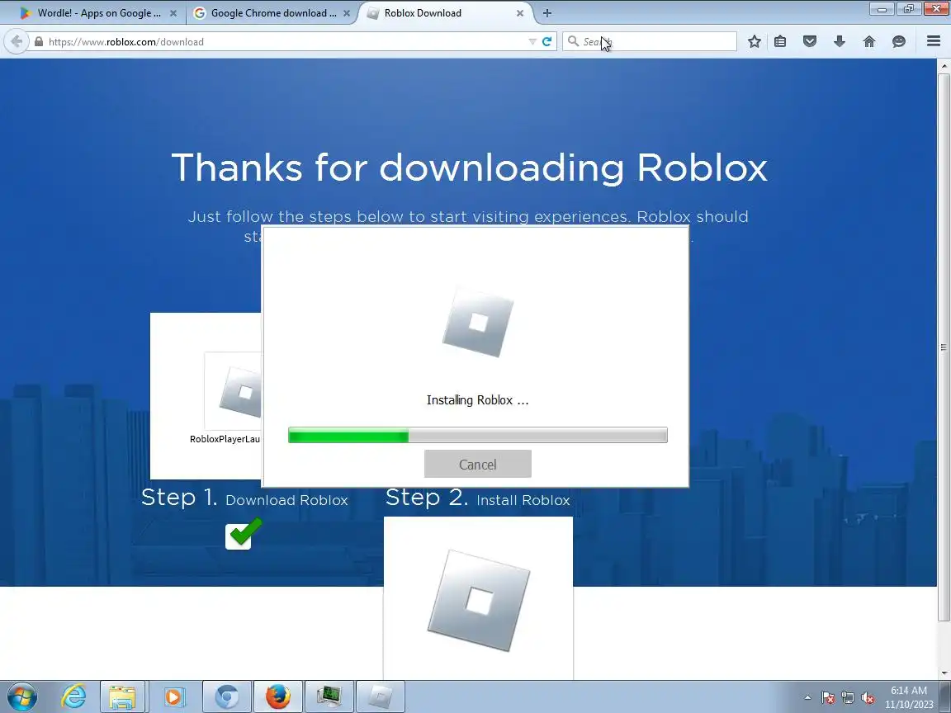Click the scrollbar up arrow

944,65
